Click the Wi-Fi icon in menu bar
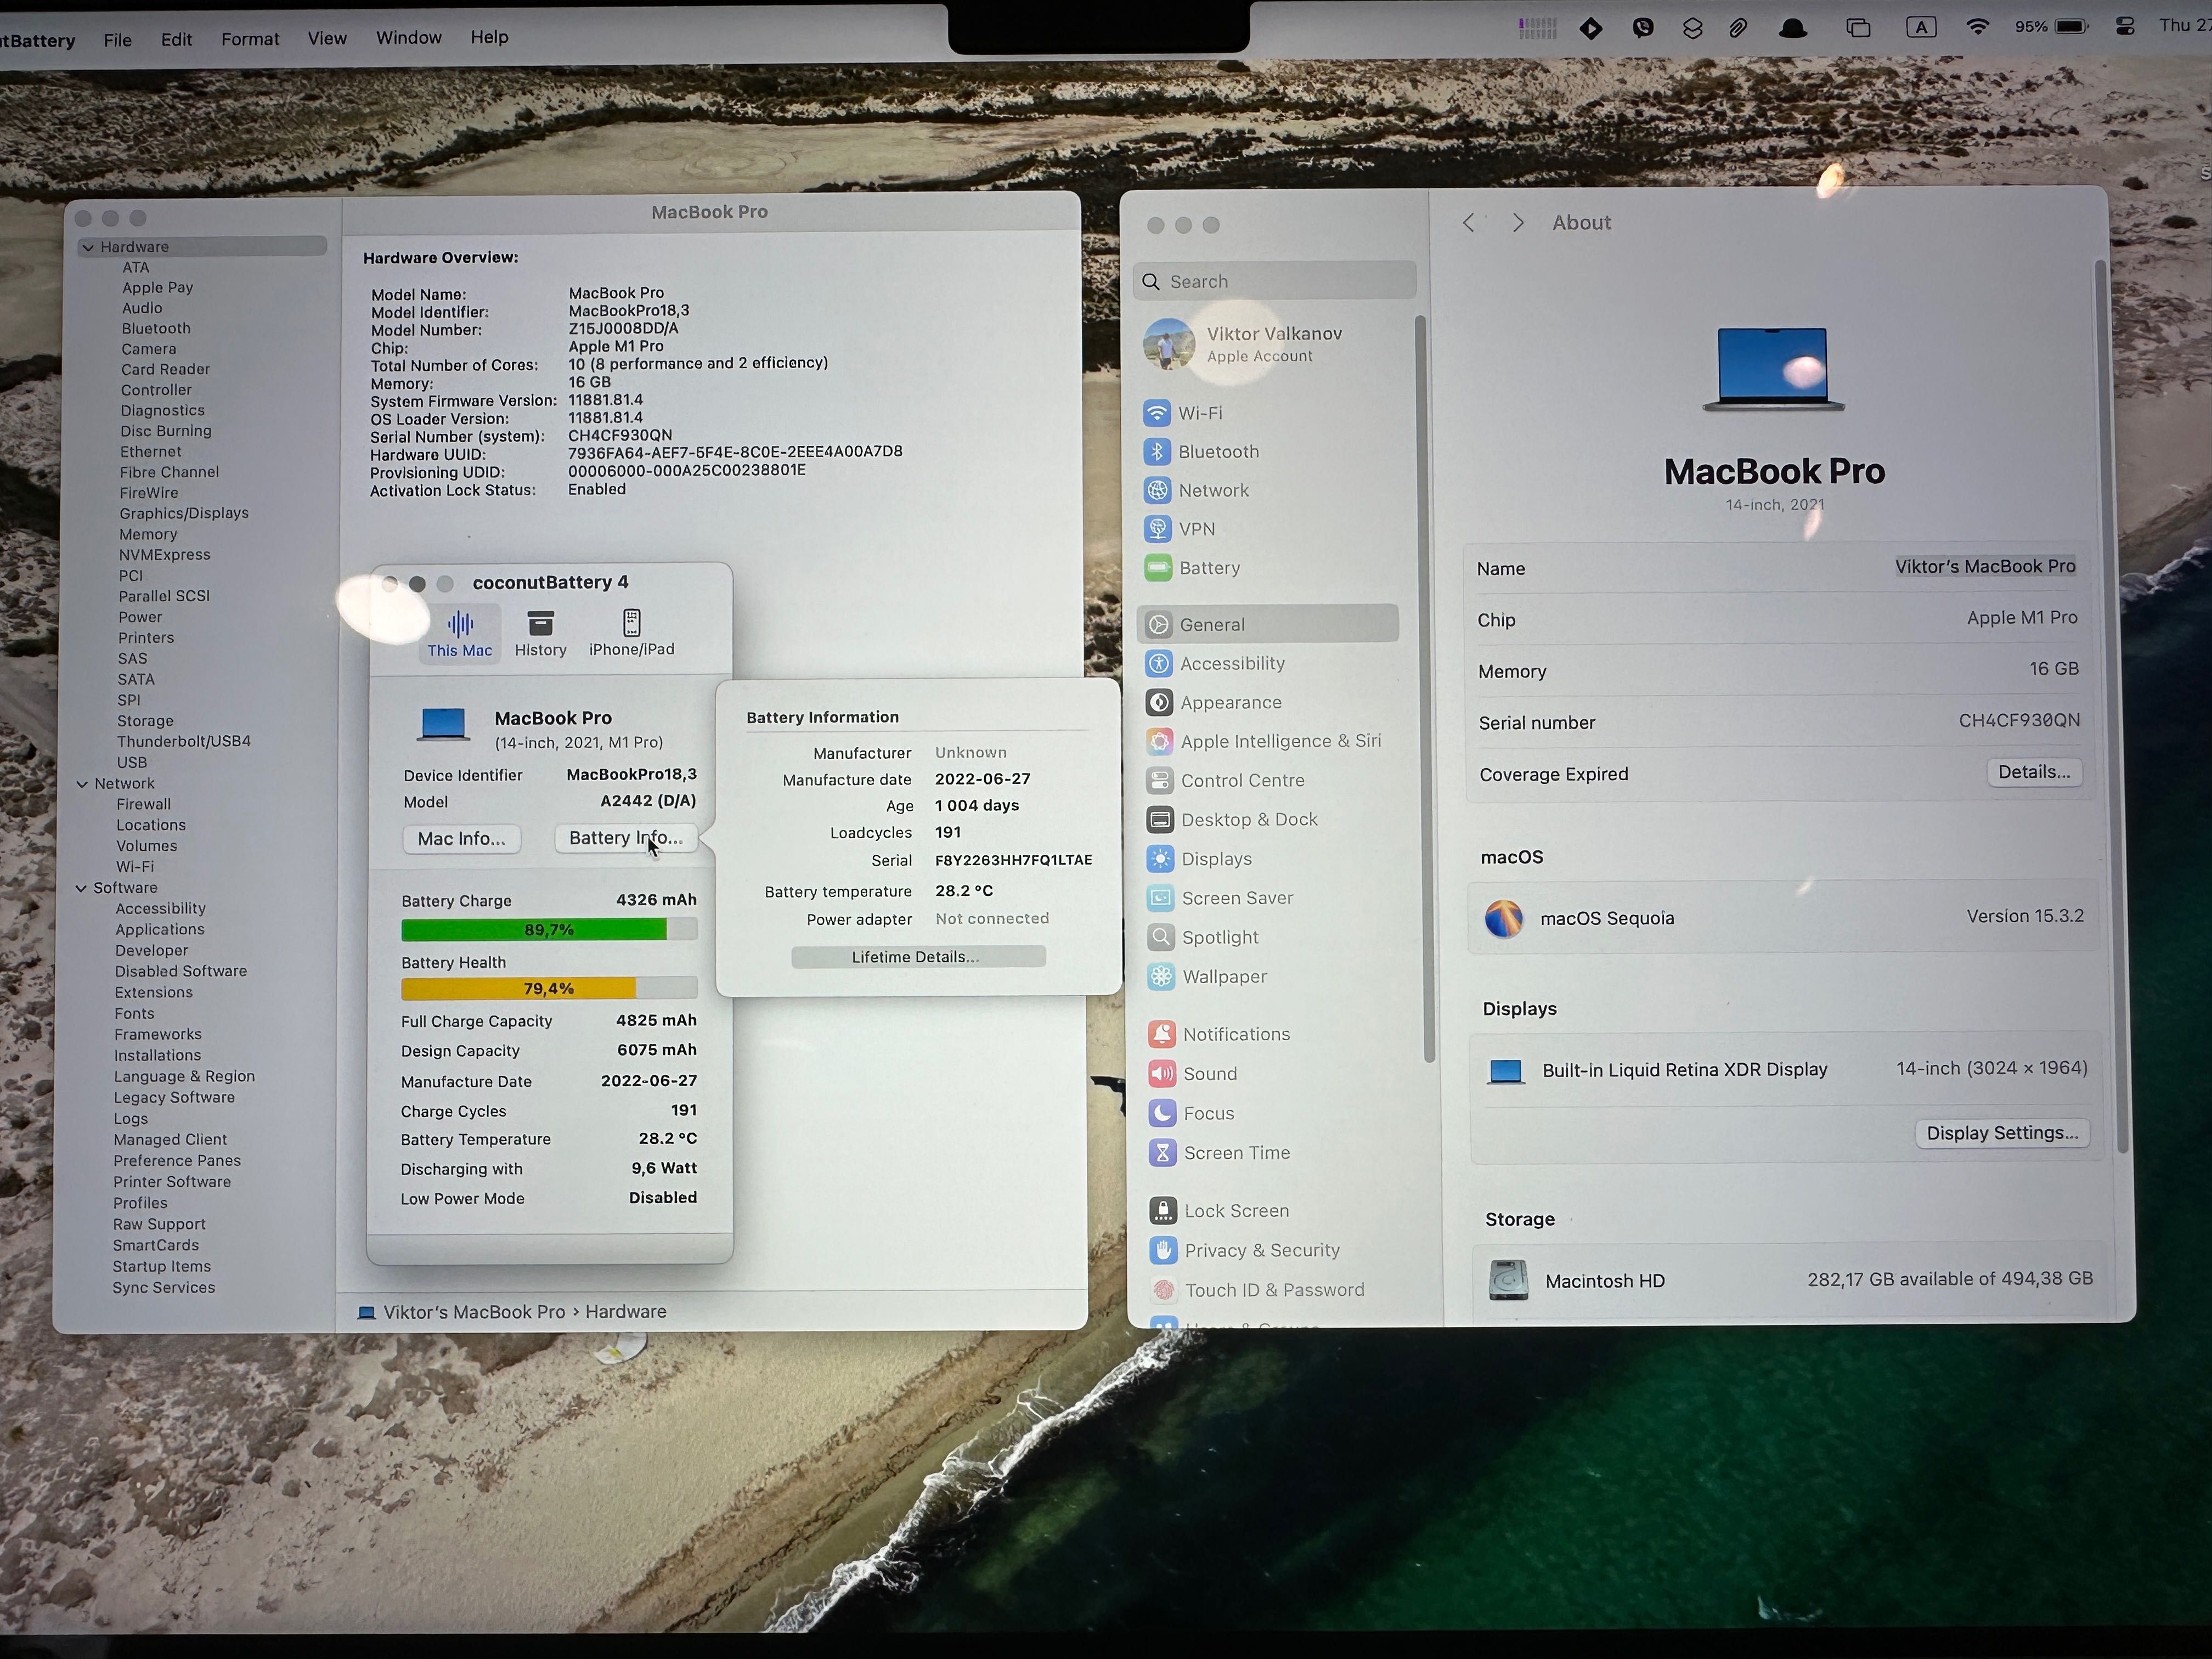 [1977, 27]
